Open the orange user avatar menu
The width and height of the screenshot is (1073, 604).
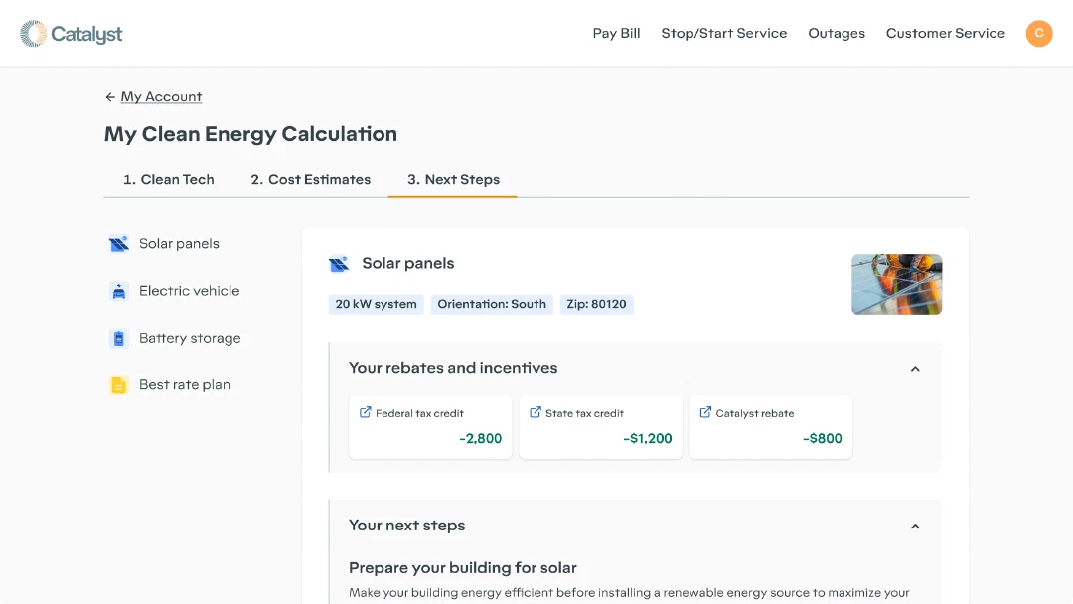(x=1039, y=34)
